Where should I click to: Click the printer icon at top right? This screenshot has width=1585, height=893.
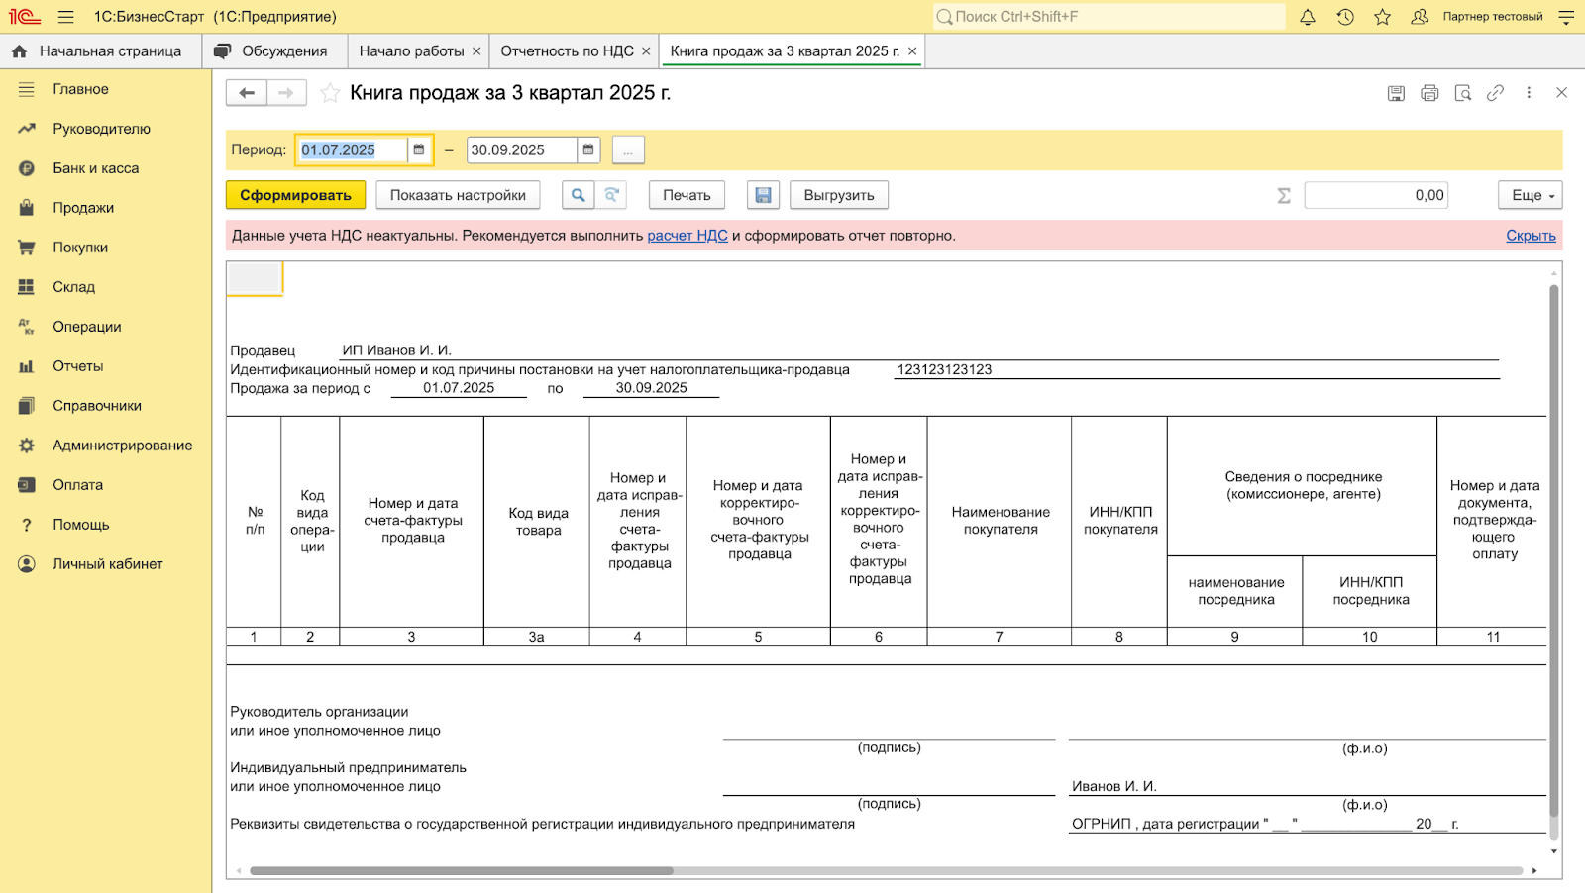coord(1429,93)
